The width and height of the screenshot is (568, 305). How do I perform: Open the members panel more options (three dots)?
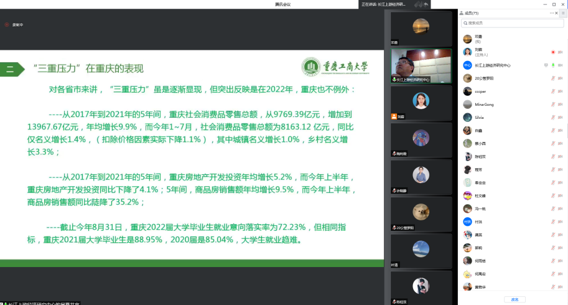pos(551,13)
